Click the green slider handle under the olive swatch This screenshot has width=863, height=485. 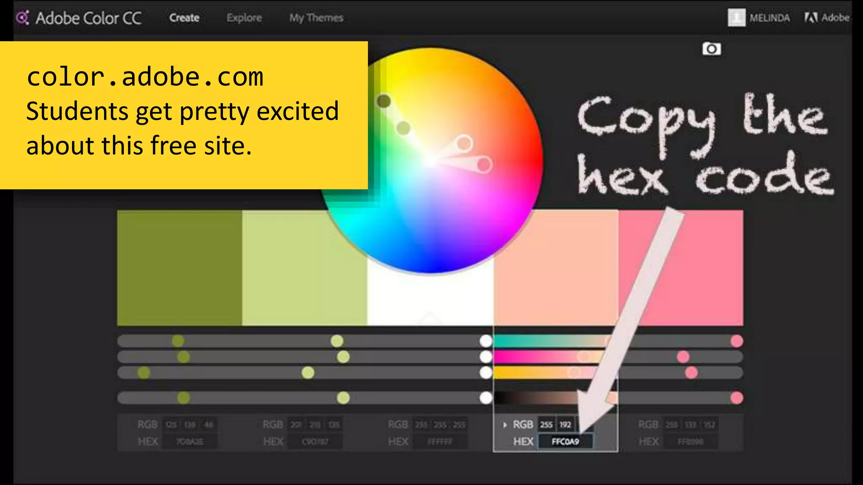[x=183, y=357]
